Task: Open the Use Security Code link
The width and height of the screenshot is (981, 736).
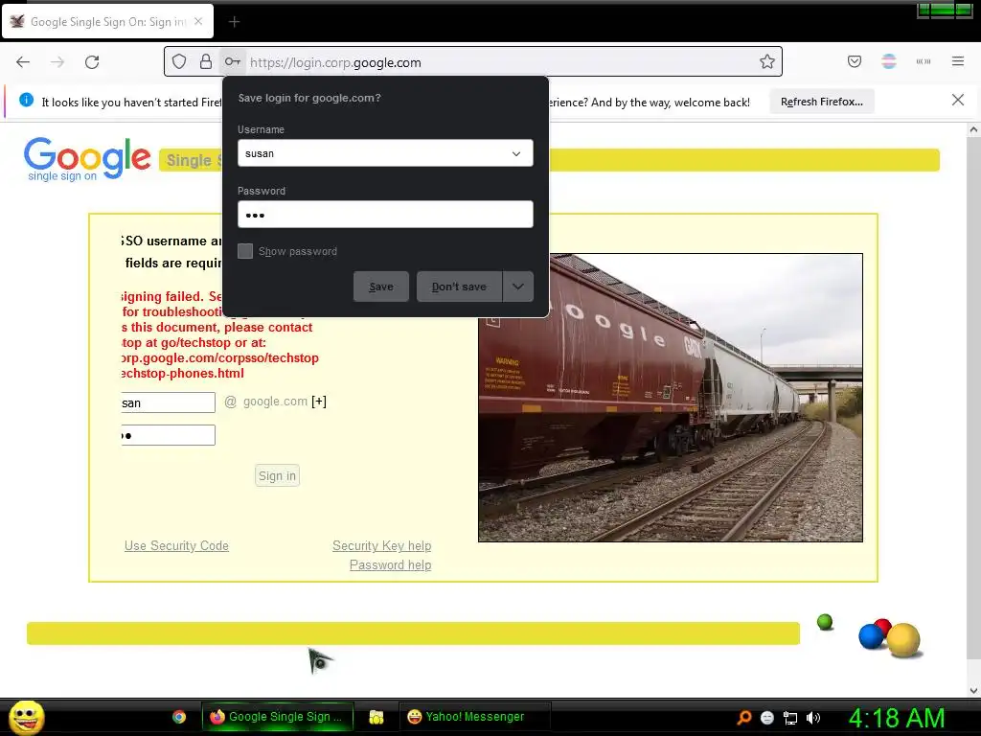Action: coord(176,545)
